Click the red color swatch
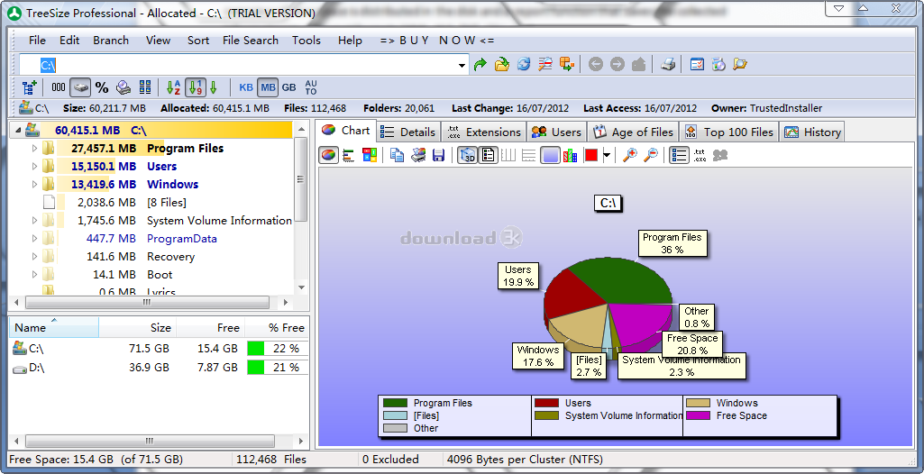The image size is (924, 474). [x=591, y=156]
